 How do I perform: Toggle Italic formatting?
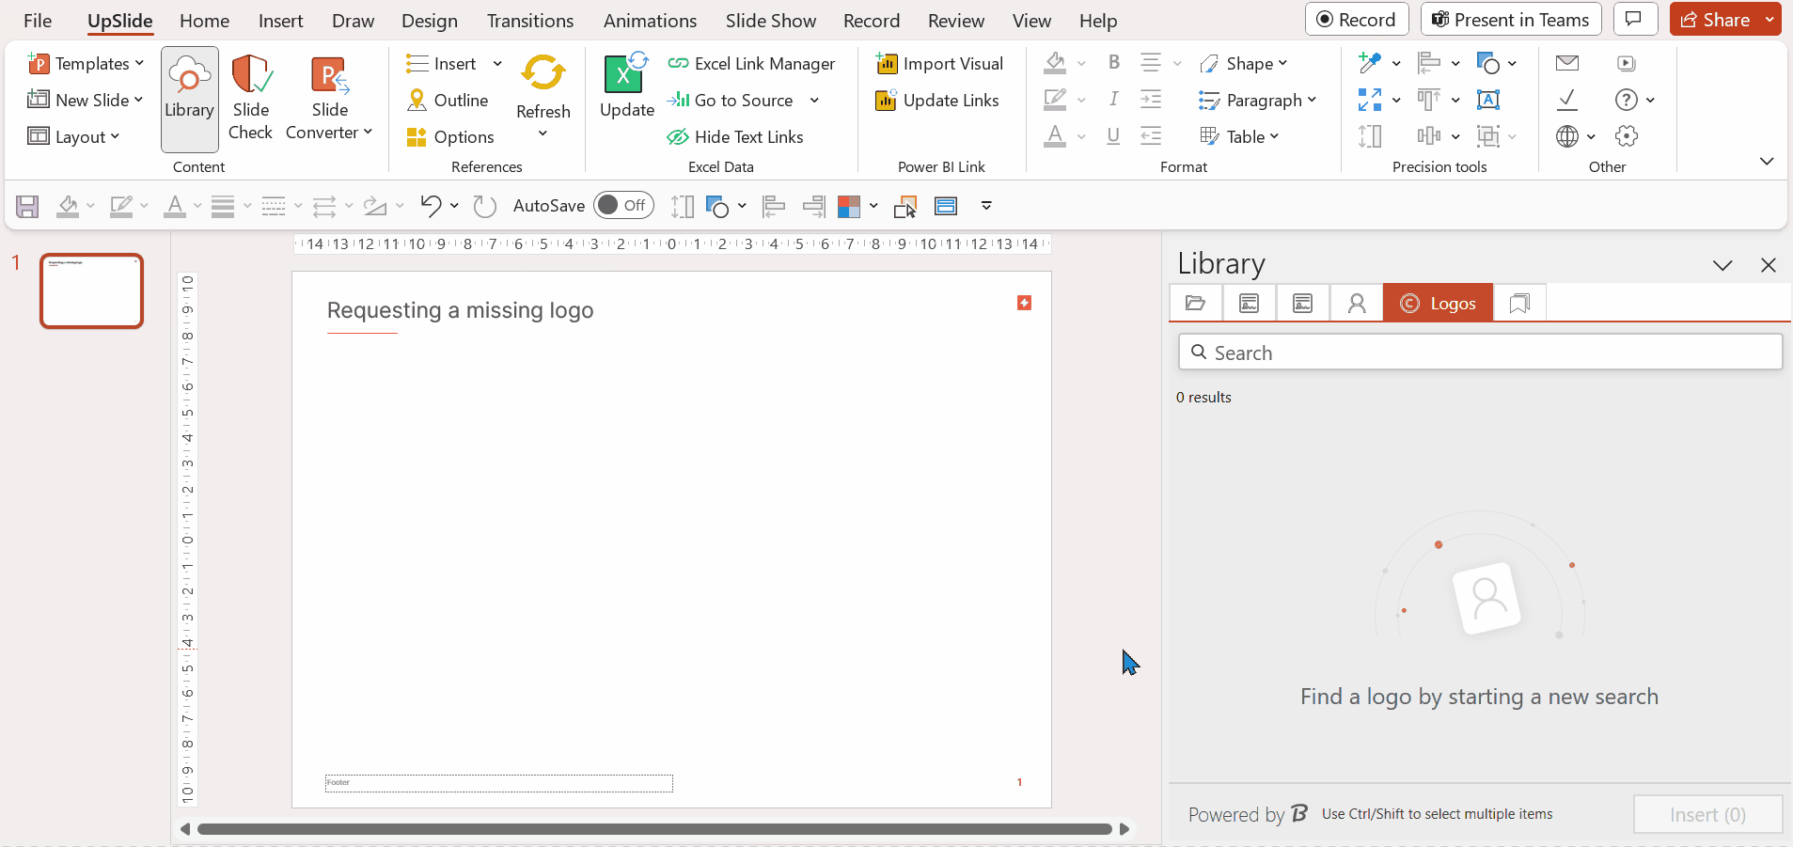coord(1113,100)
